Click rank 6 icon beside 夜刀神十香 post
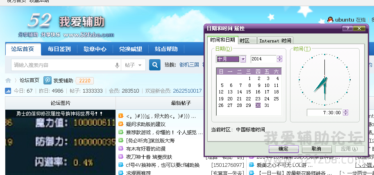Screen dimensions: 374x175 tap(121, 157)
